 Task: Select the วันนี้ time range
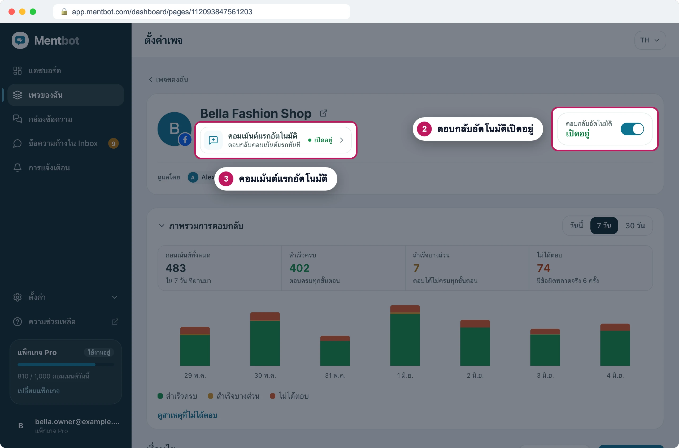[x=577, y=226]
